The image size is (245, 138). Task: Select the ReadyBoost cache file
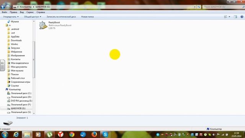click(55, 25)
